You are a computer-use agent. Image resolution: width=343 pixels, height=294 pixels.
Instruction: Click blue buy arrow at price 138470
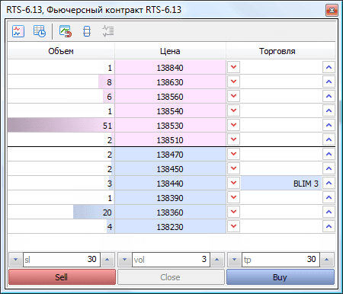tap(329, 154)
